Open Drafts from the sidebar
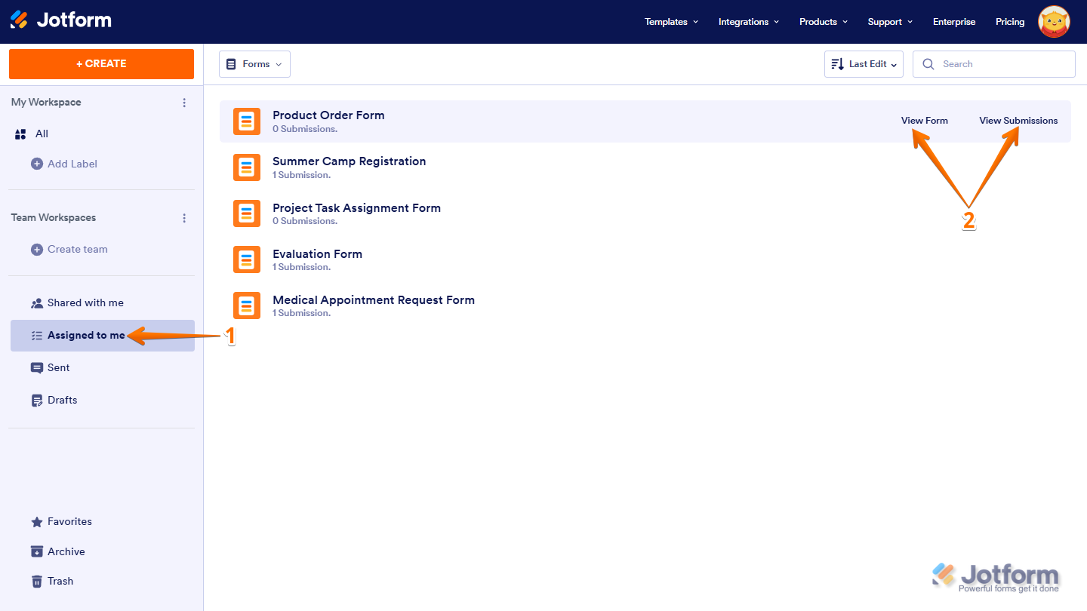1087x611 pixels. [37, 399]
